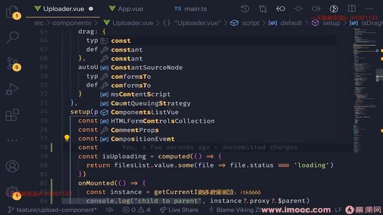Screen dimensions: 383x215
Task: Click the minimap code overview
Action: (365, 91)
